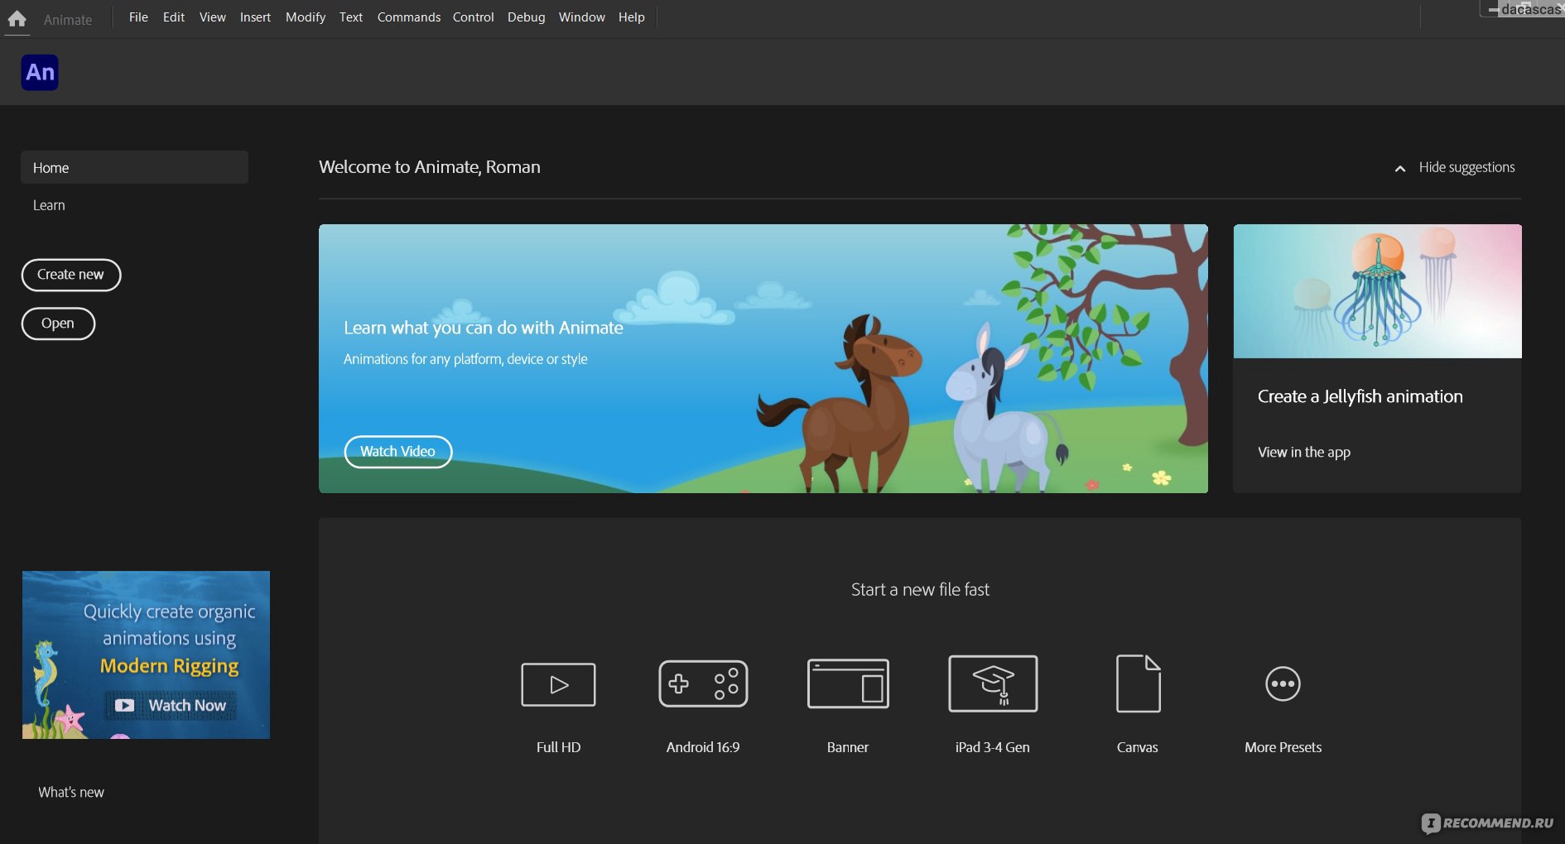Select the Android 16:9 gamepad preset icon
This screenshot has width=1565, height=844.
click(x=703, y=683)
